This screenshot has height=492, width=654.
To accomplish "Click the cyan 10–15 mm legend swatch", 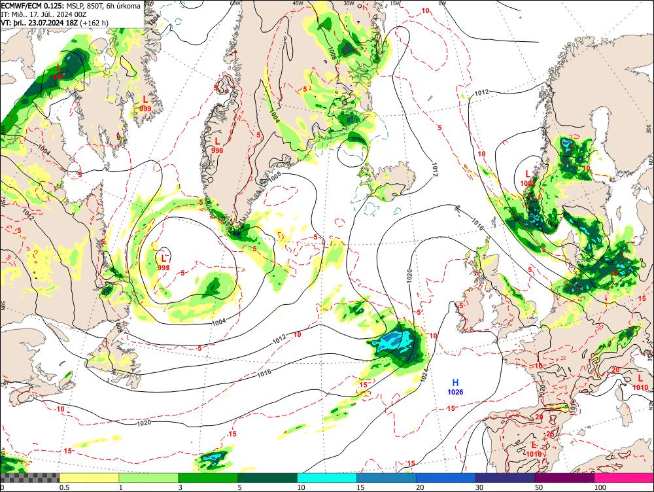I will tap(326, 478).
